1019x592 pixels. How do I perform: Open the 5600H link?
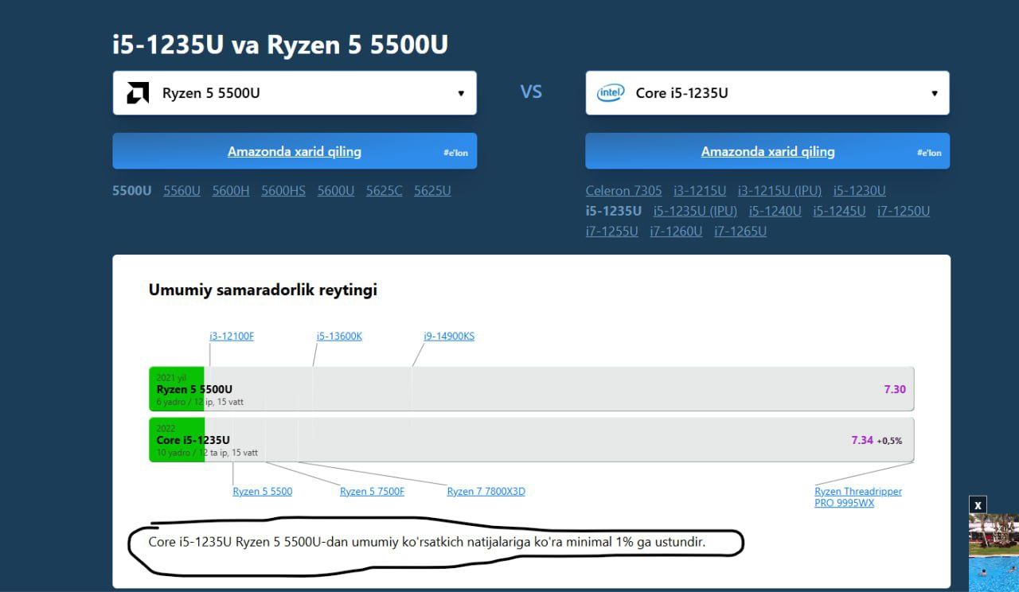[x=231, y=190]
